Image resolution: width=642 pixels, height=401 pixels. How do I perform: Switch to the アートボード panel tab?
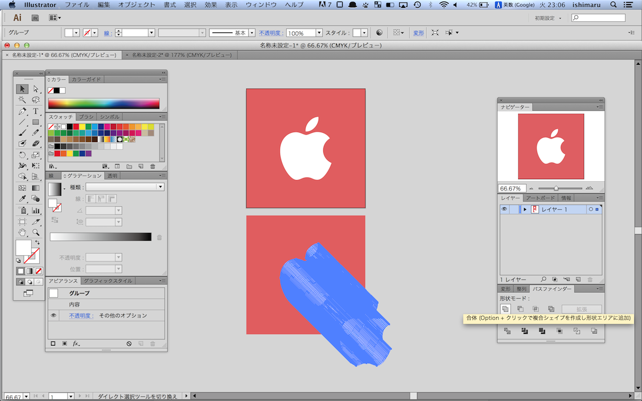coord(540,198)
